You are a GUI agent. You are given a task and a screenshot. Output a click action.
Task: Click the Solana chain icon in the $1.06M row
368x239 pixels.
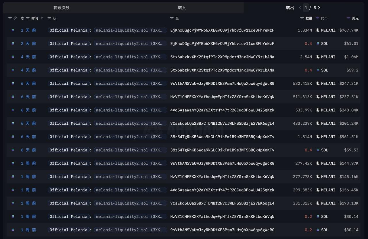coord(13,57)
